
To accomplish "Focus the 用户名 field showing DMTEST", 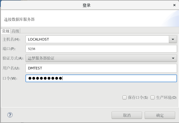I will point(101,68).
